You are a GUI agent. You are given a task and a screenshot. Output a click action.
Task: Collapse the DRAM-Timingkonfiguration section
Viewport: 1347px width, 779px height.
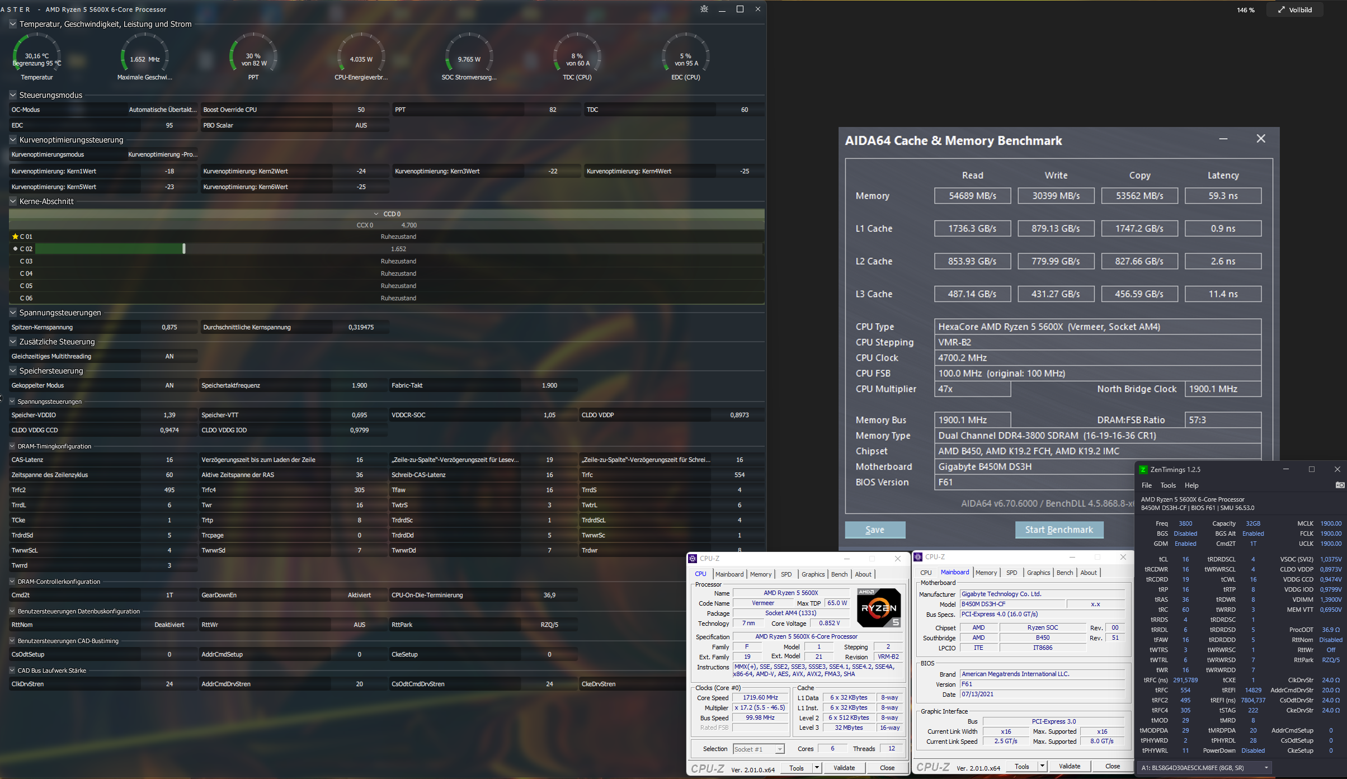[12, 446]
